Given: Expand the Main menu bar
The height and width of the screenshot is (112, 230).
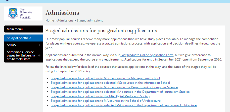Looking at the screenshot, I should click(24, 29).
